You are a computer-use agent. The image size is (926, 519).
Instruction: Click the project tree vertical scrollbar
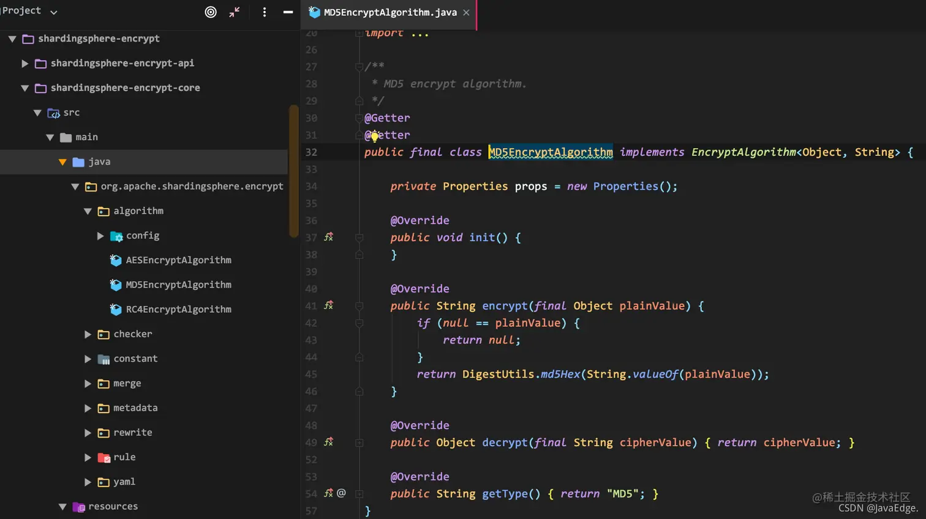click(x=294, y=171)
